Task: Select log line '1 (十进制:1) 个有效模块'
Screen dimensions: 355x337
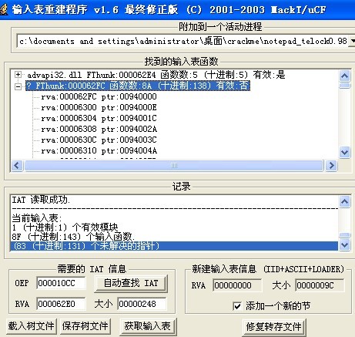Action: pyautogui.click(x=65, y=227)
